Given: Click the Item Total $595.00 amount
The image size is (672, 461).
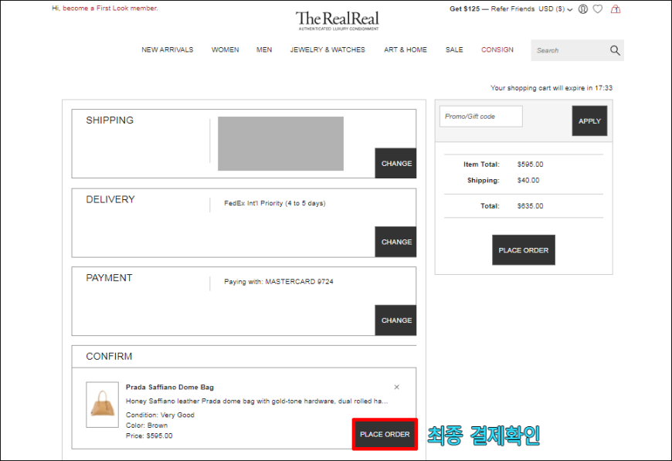Looking at the screenshot, I should 530,164.
